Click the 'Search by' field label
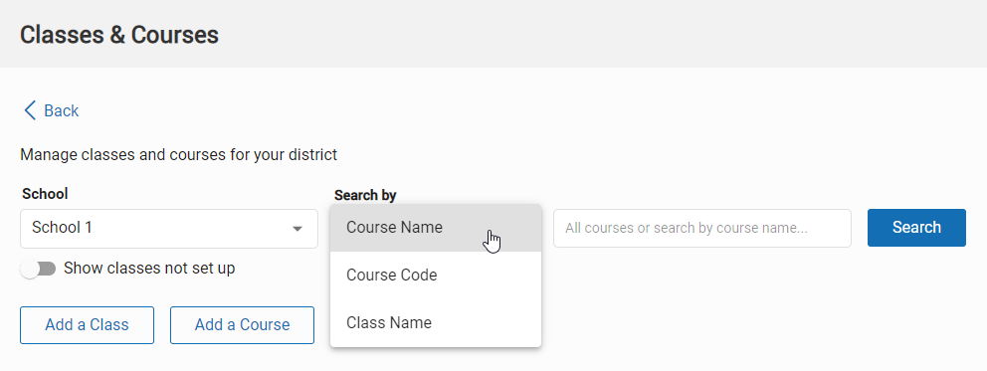Viewport: 987px width, 371px height. tap(365, 195)
